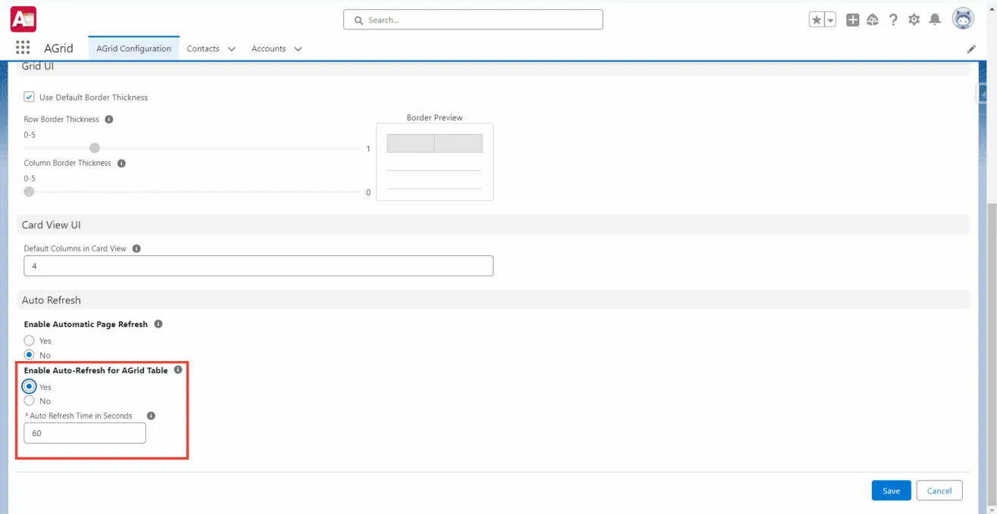Open the Accounts tab dropdown arrow
This screenshot has width=997, height=514.
298,48
